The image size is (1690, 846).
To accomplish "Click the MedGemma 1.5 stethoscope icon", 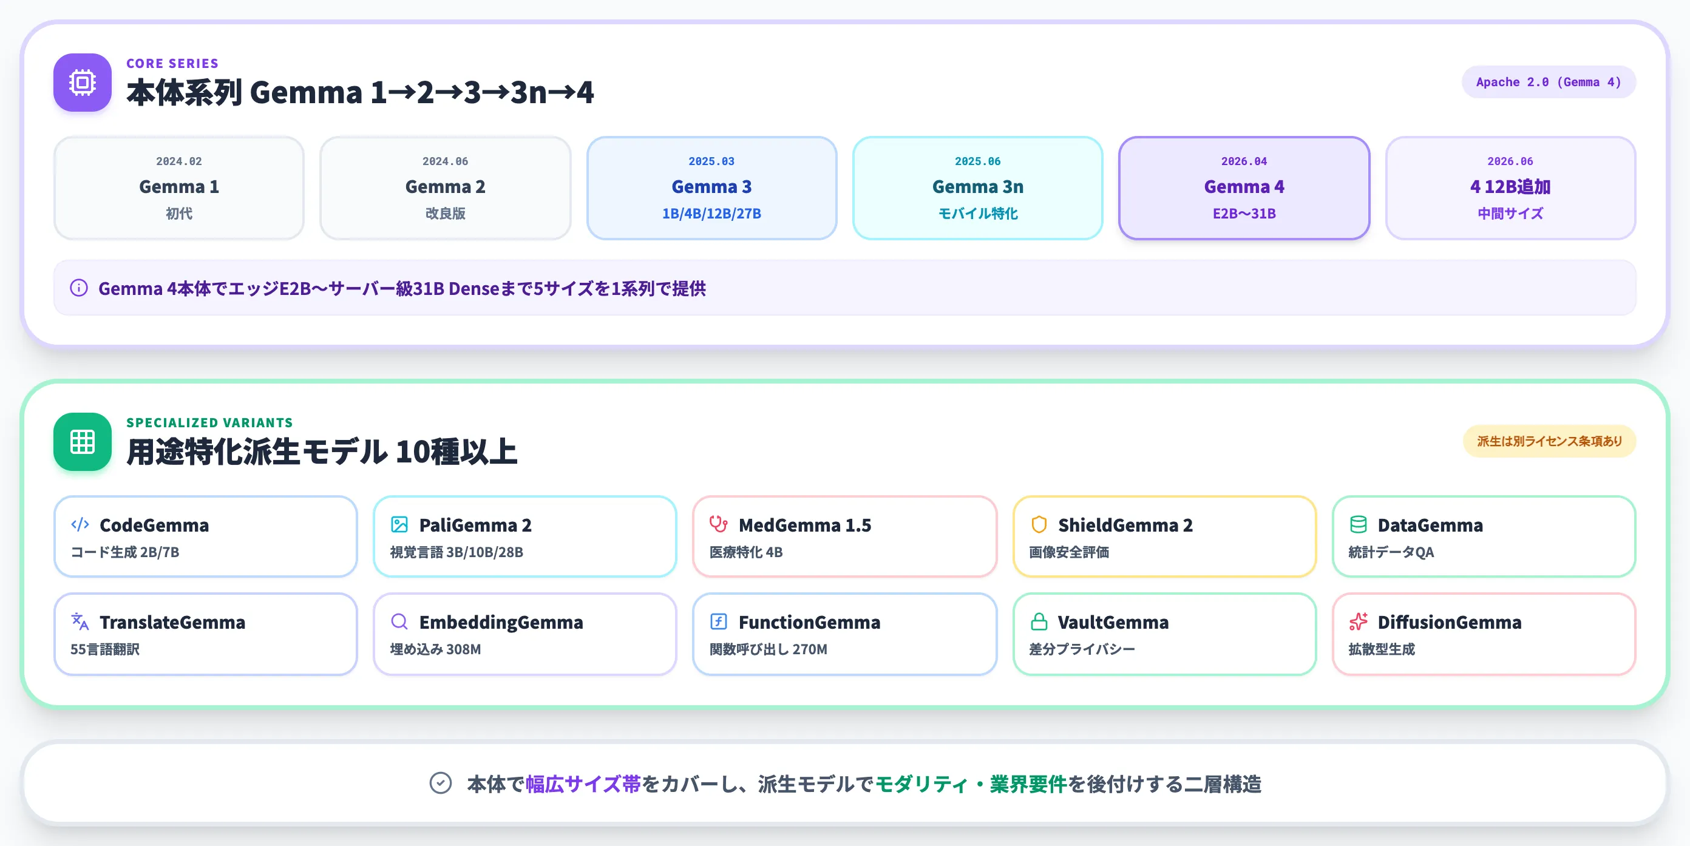I will (x=718, y=524).
